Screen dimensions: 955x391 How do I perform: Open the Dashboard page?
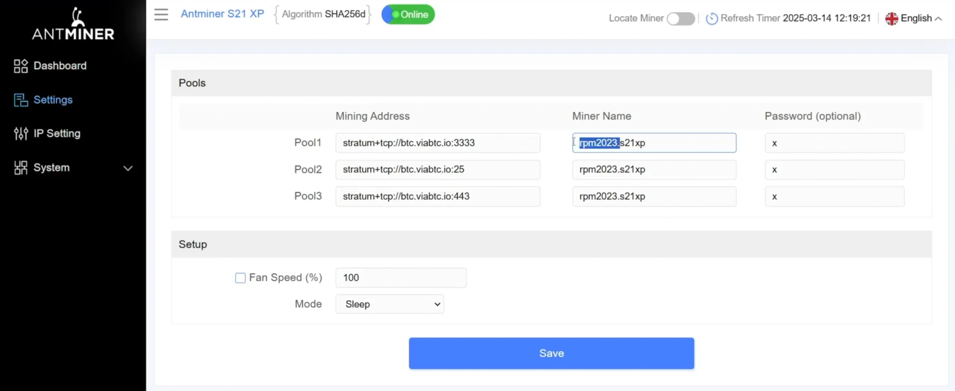tap(60, 66)
